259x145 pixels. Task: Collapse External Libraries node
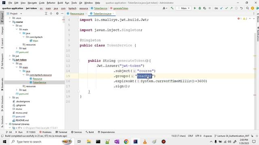(x=6, y=124)
